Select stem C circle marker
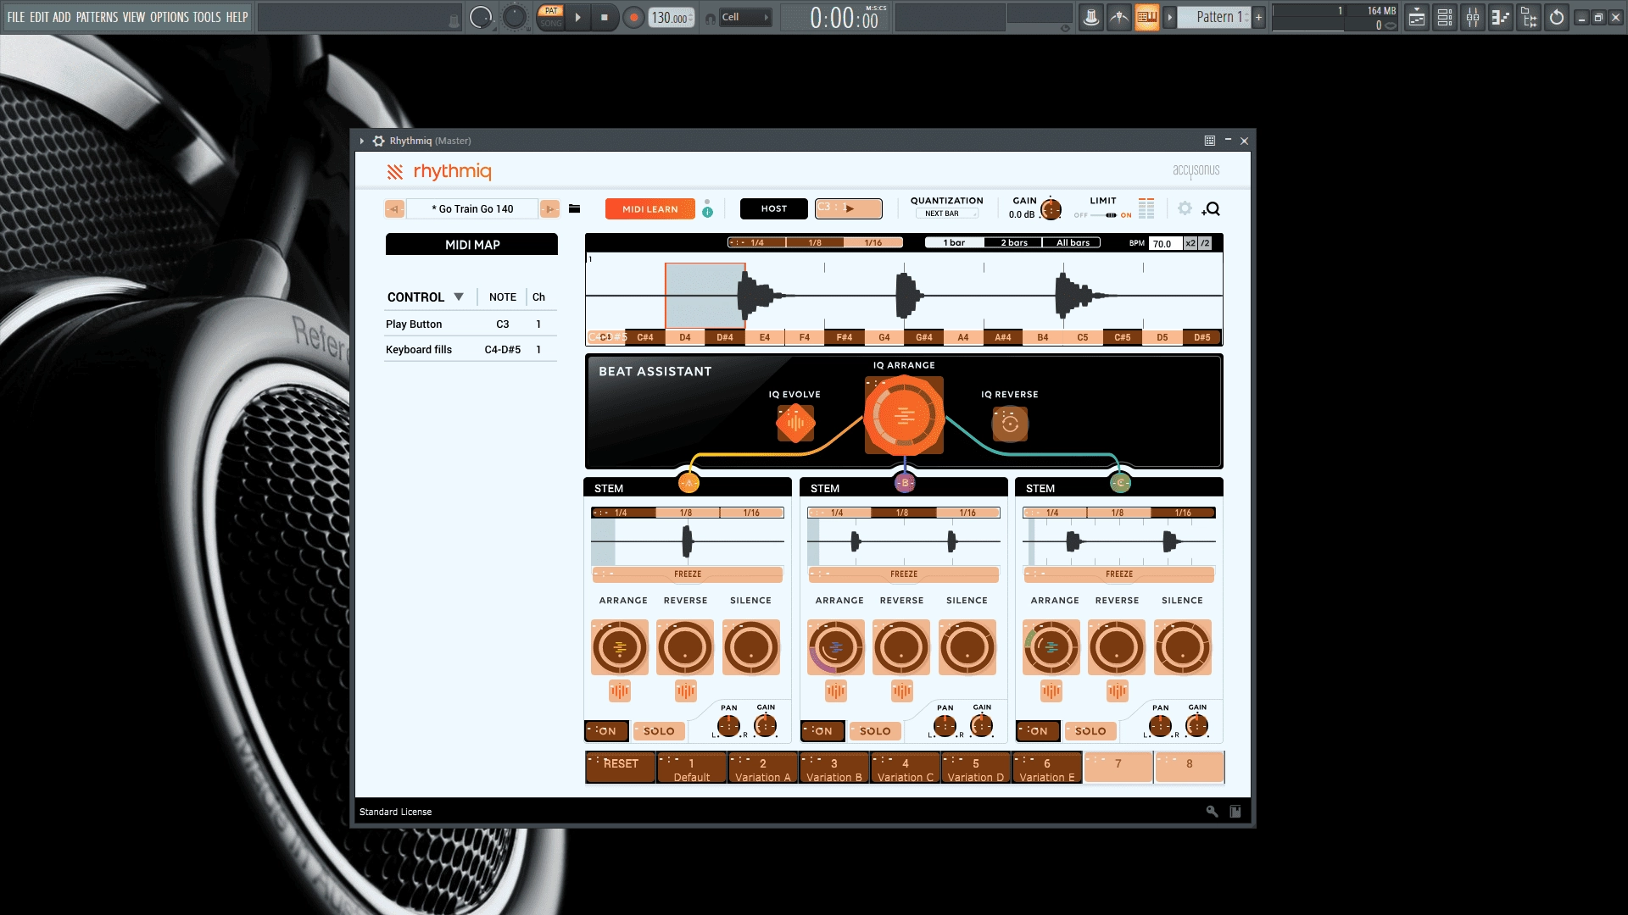 click(x=1120, y=483)
